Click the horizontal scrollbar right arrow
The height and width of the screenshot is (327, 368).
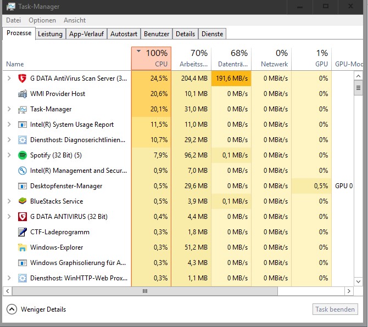click(x=349, y=291)
